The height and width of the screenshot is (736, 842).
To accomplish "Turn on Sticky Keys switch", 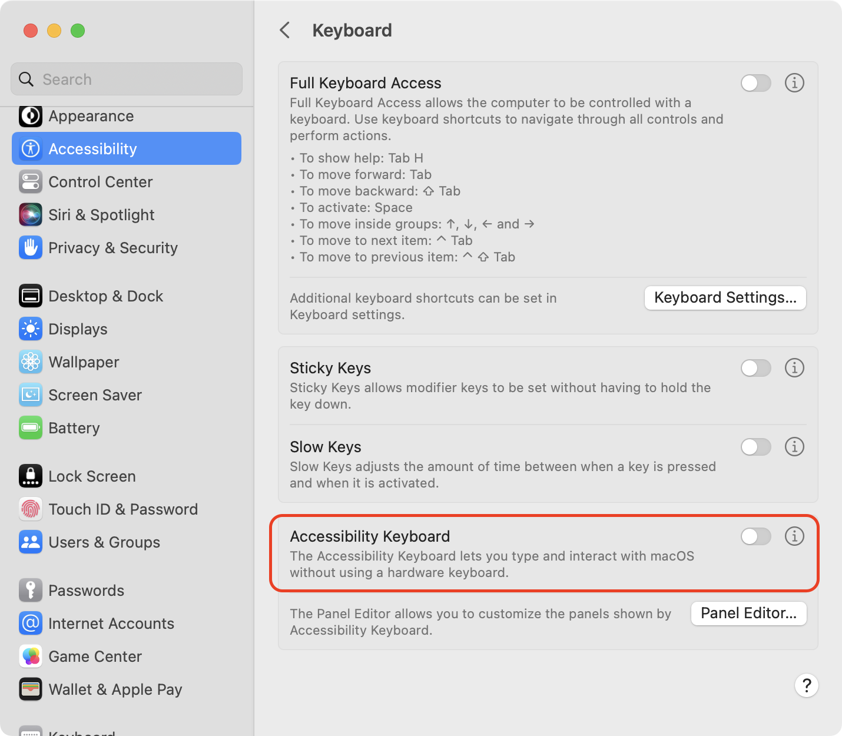I will click(755, 368).
